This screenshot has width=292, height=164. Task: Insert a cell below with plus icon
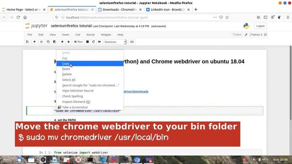tap(35, 42)
